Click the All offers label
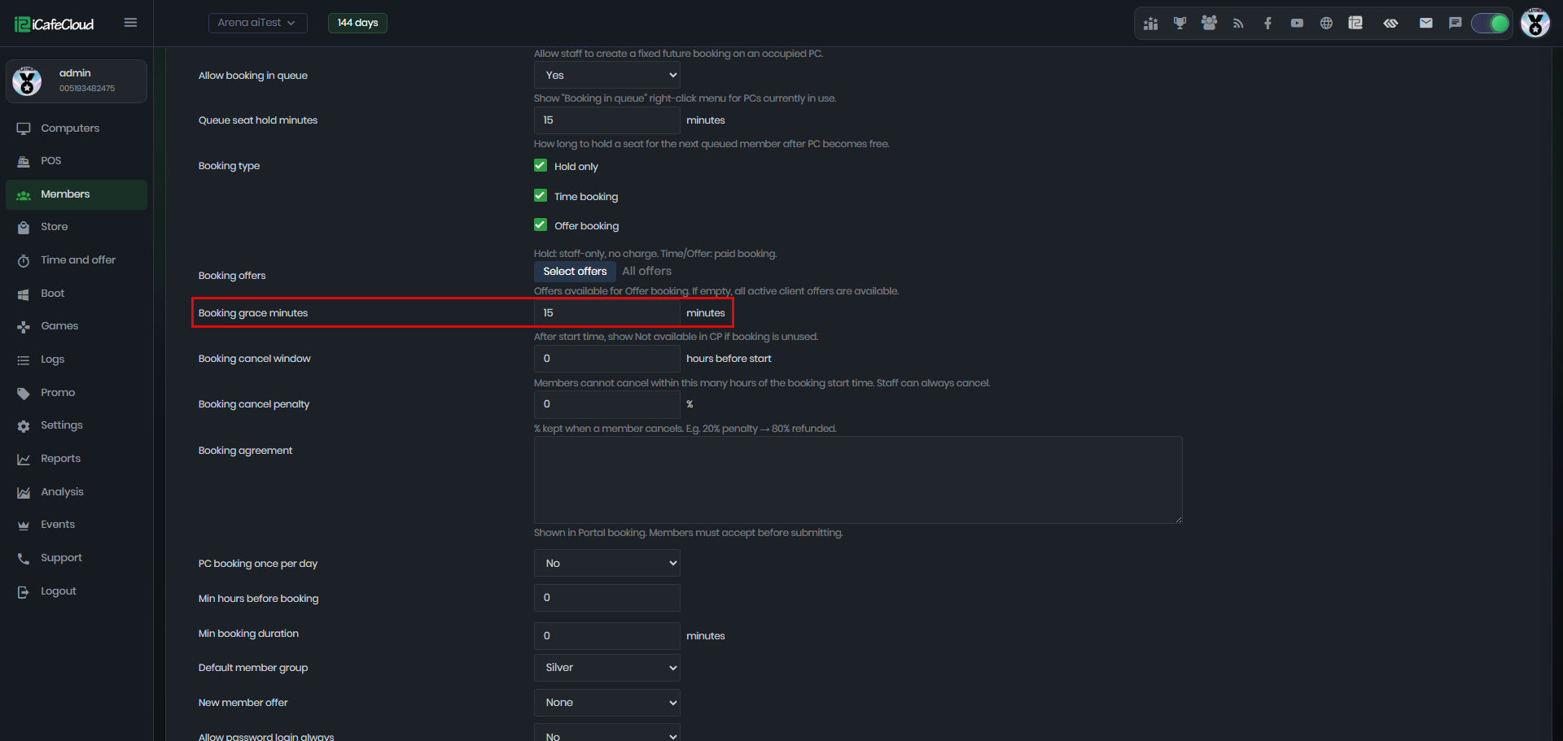Screen dimensions: 1563x741 (x=647, y=272)
